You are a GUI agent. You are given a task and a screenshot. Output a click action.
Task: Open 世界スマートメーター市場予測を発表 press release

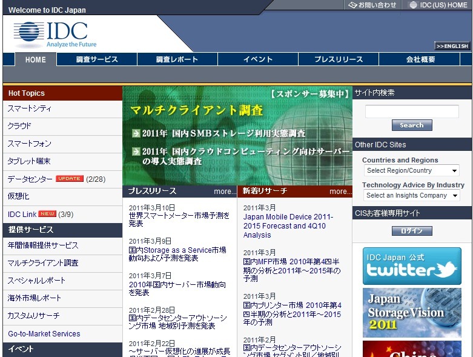tap(179, 219)
